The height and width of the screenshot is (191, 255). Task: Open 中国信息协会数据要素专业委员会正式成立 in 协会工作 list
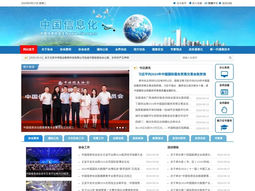(107, 176)
